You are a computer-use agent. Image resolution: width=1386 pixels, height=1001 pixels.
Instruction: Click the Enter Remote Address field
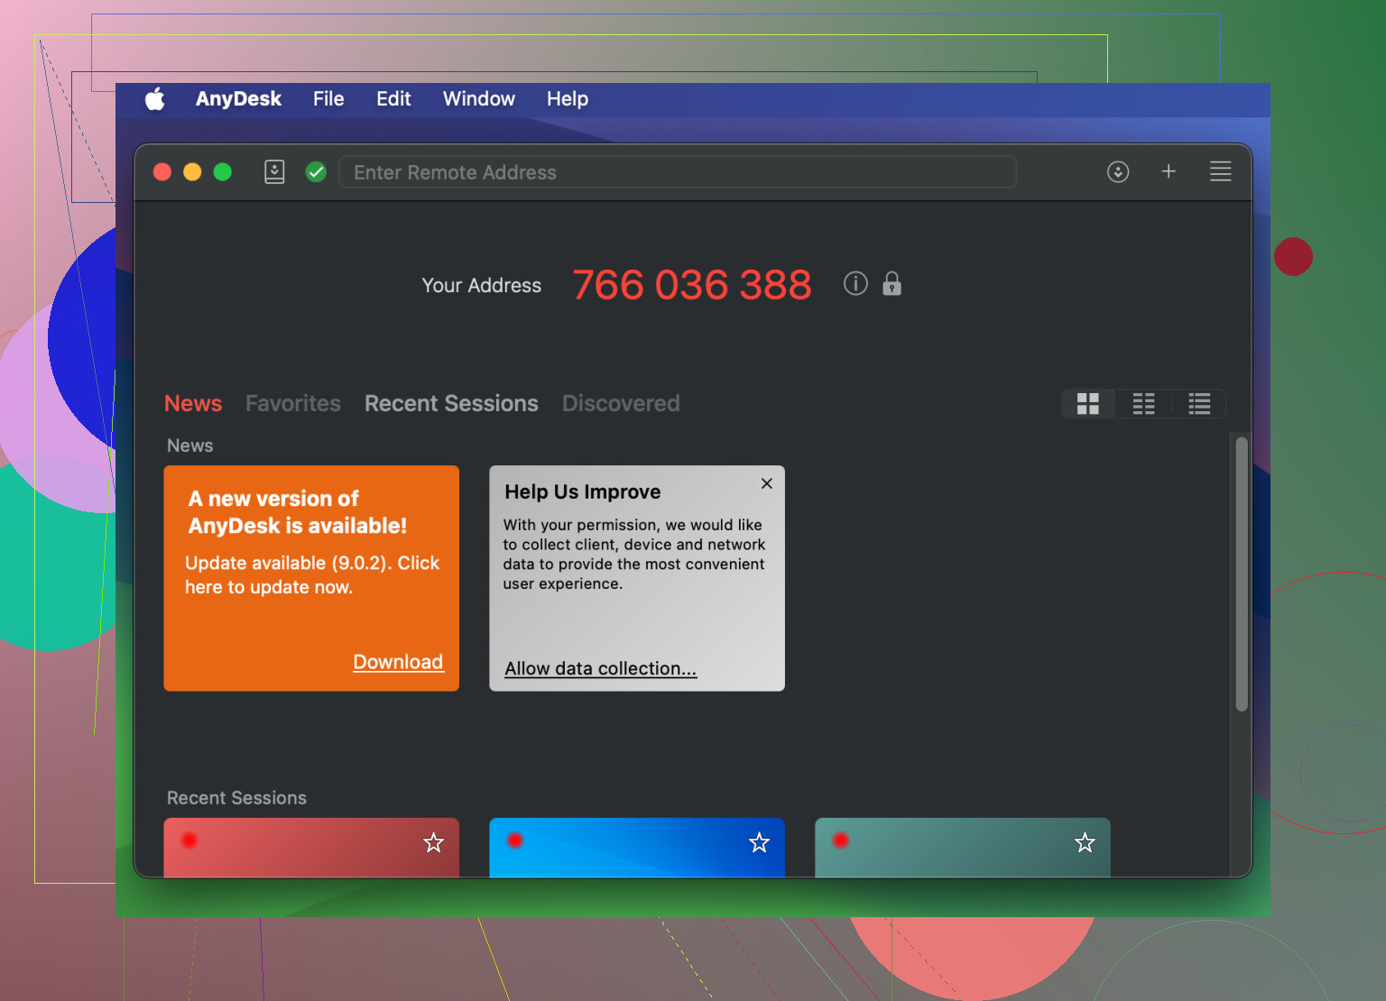[677, 172]
